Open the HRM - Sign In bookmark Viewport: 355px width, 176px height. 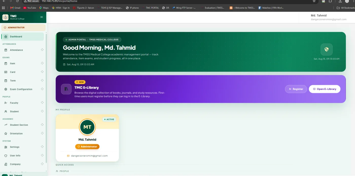tap(61, 8)
